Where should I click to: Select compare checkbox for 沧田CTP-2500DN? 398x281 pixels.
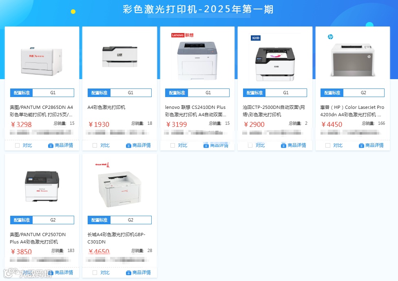tap(250, 146)
